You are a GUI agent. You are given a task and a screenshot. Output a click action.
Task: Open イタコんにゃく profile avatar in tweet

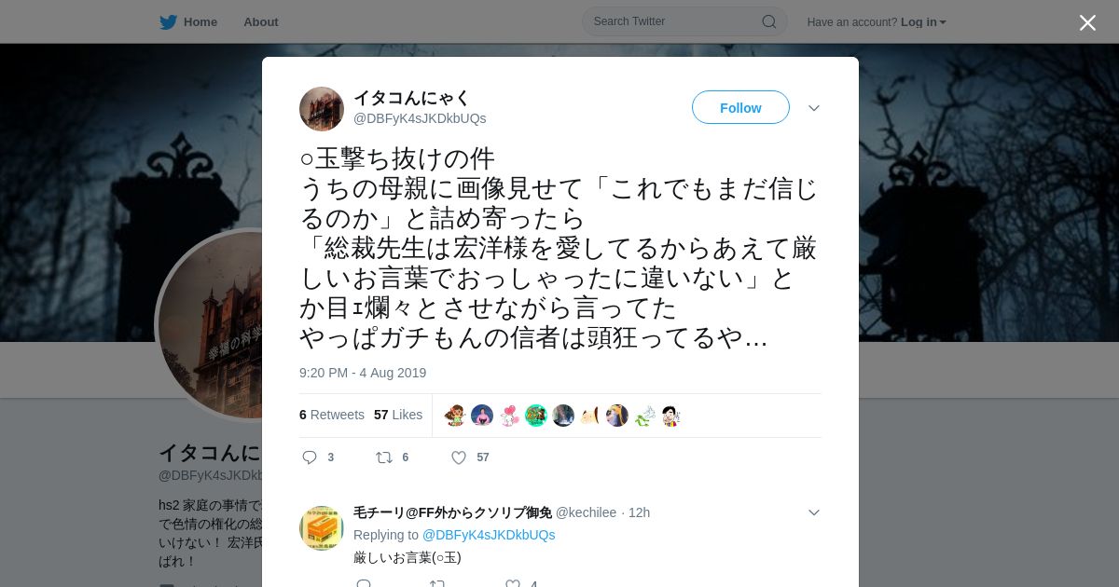coord(322,109)
